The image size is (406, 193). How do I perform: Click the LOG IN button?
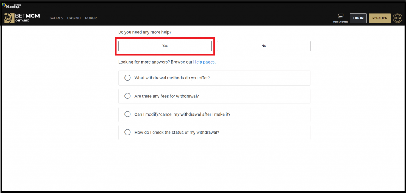[x=358, y=18]
